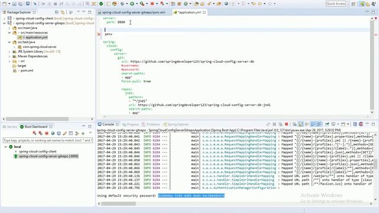
Task: Click the error marker next to secu line
Action: pos(99,34)
